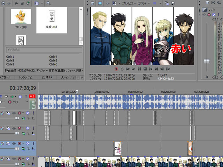Mute the first video track
Viewport: 223px width, 167px height.
[28, 113]
